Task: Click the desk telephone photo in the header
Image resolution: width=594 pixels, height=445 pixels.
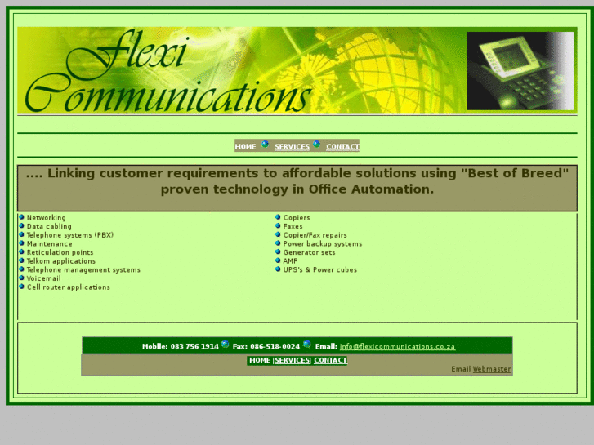Action: coord(520,71)
